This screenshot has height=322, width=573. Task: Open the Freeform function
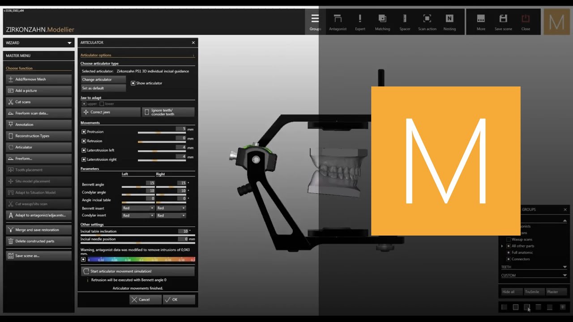point(38,158)
